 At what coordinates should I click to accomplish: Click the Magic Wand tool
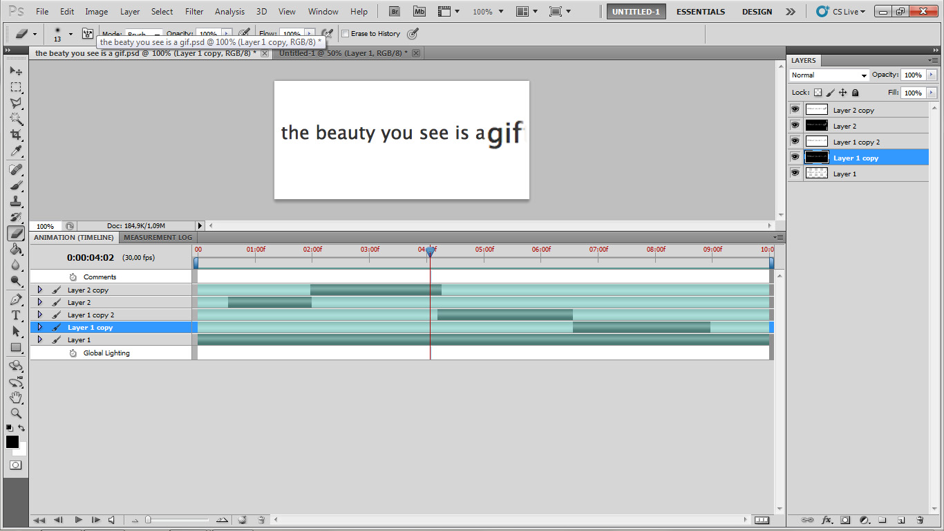click(x=16, y=119)
